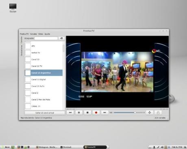The width and height of the screenshot is (187, 149).
Task: Click Saltar al canal actual button
Action: [45, 113]
